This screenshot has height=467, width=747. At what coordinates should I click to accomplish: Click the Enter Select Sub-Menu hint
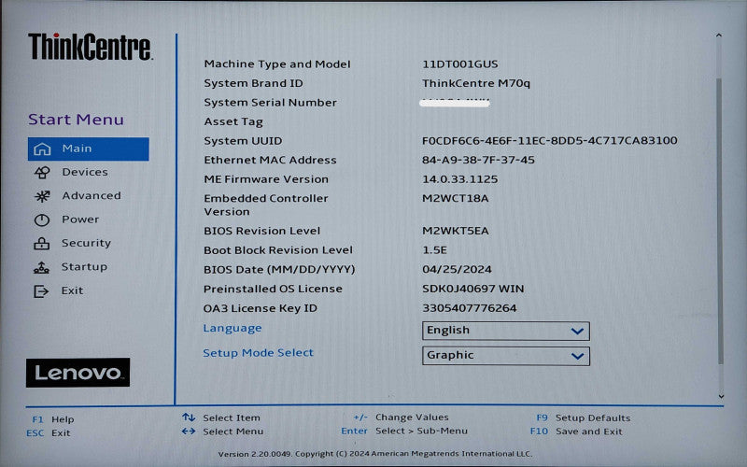click(x=404, y=431)
